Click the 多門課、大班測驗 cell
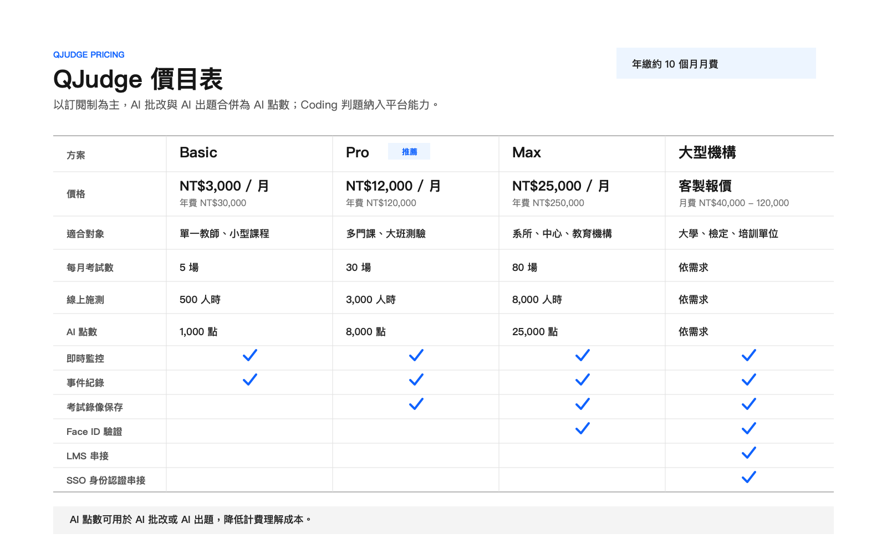This screenshot has height=554, width=887. pos(386,234)
